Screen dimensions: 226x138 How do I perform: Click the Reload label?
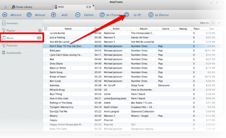(x=40, y=15)
